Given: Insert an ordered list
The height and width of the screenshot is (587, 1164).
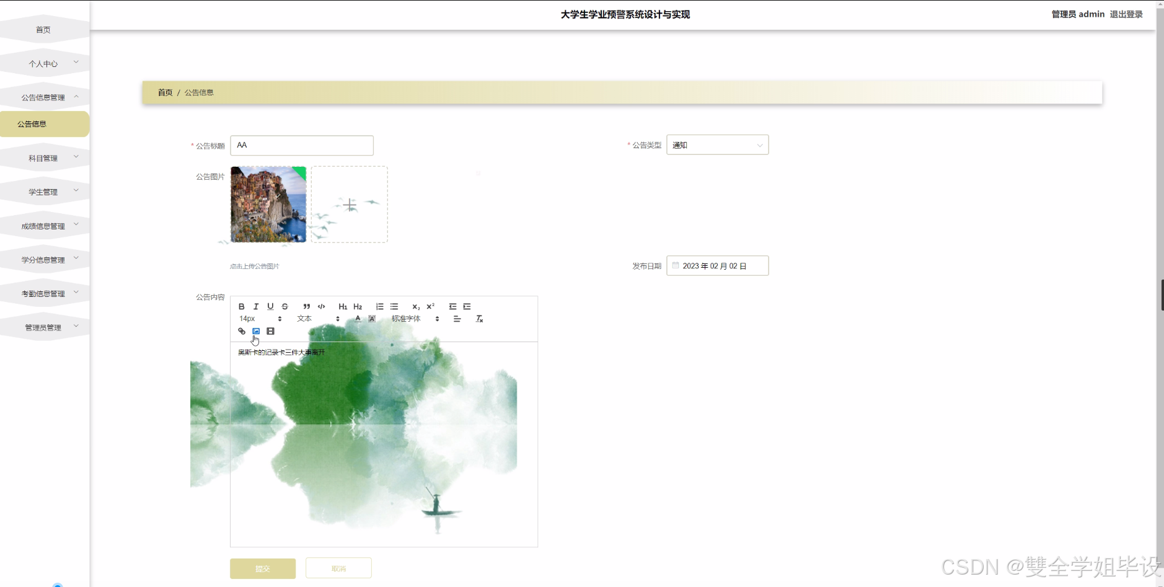Looking at the screenshot, I should point(379,306).
